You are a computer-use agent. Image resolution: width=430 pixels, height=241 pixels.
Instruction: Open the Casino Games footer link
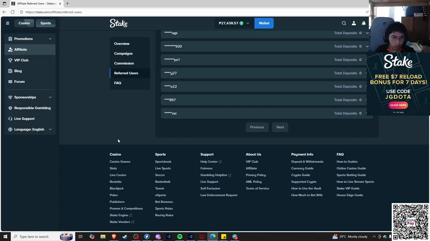point(120,162)
